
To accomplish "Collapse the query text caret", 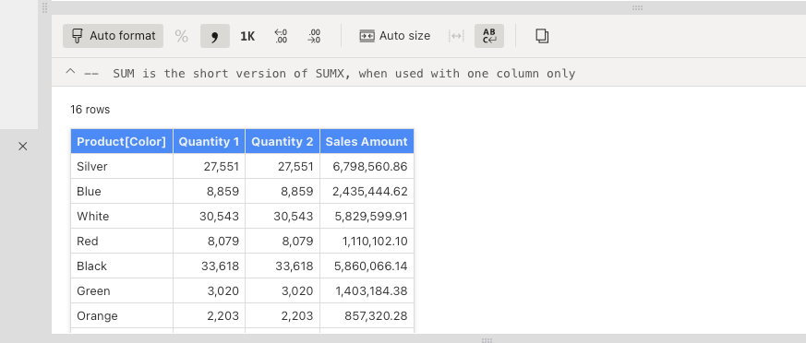I will (70, 73).
